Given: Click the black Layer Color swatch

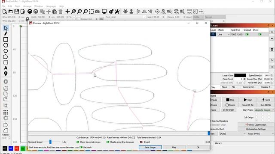Looking at the screenshot, I should tap(240, 75).
